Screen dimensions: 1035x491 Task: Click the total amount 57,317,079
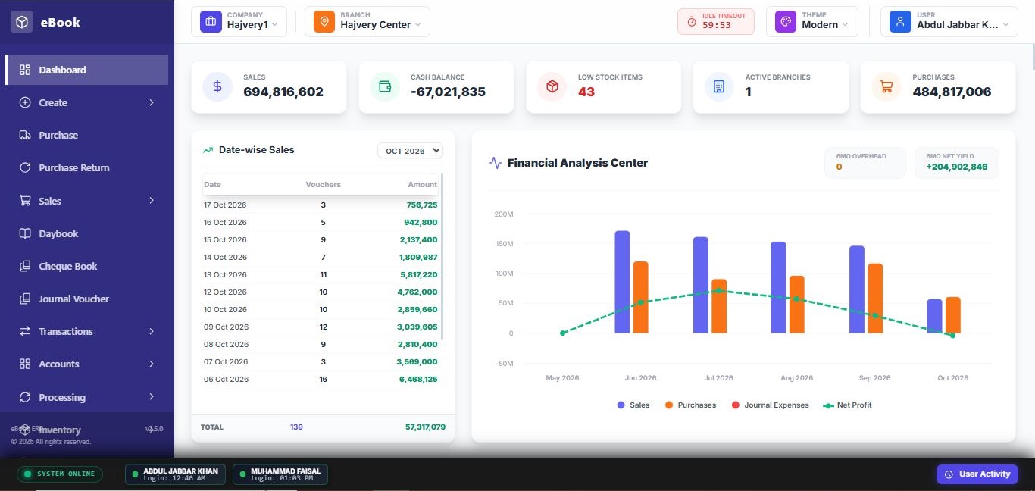(425, 427)
